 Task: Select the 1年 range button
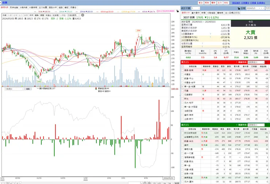[x=165, y=183]
